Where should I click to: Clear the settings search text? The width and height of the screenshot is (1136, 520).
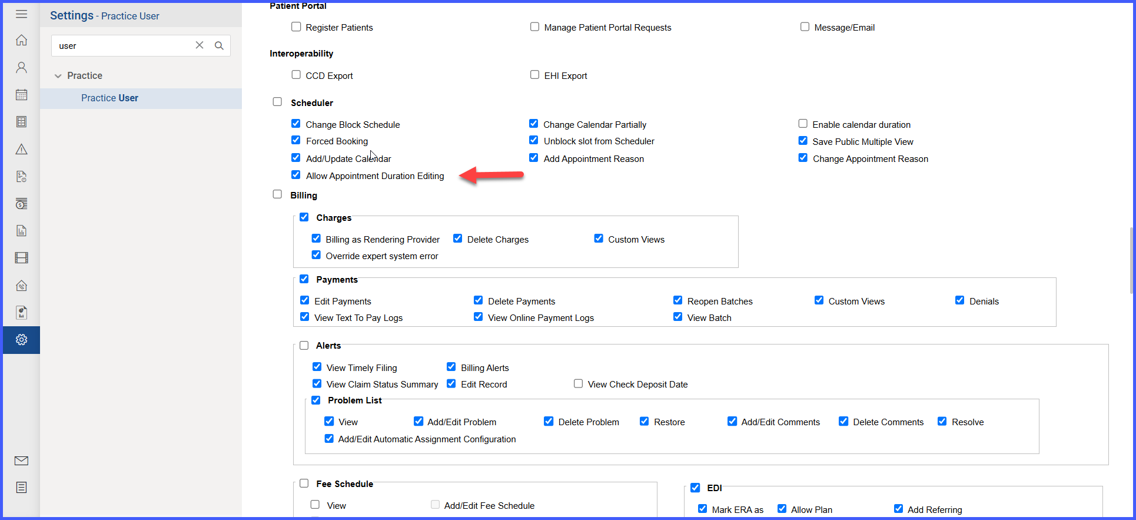[x=200, y=45]
